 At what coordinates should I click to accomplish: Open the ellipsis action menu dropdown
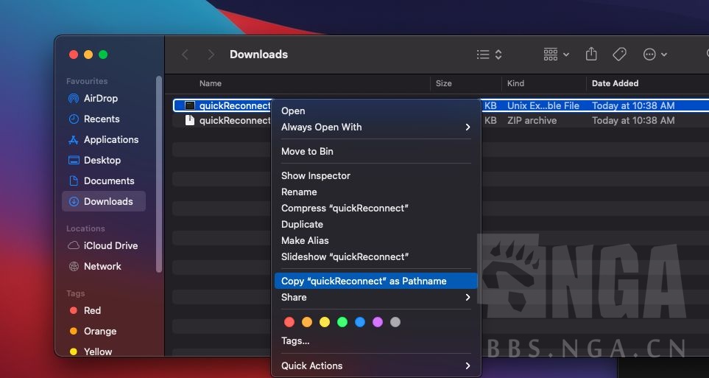(x=655, y=55)
